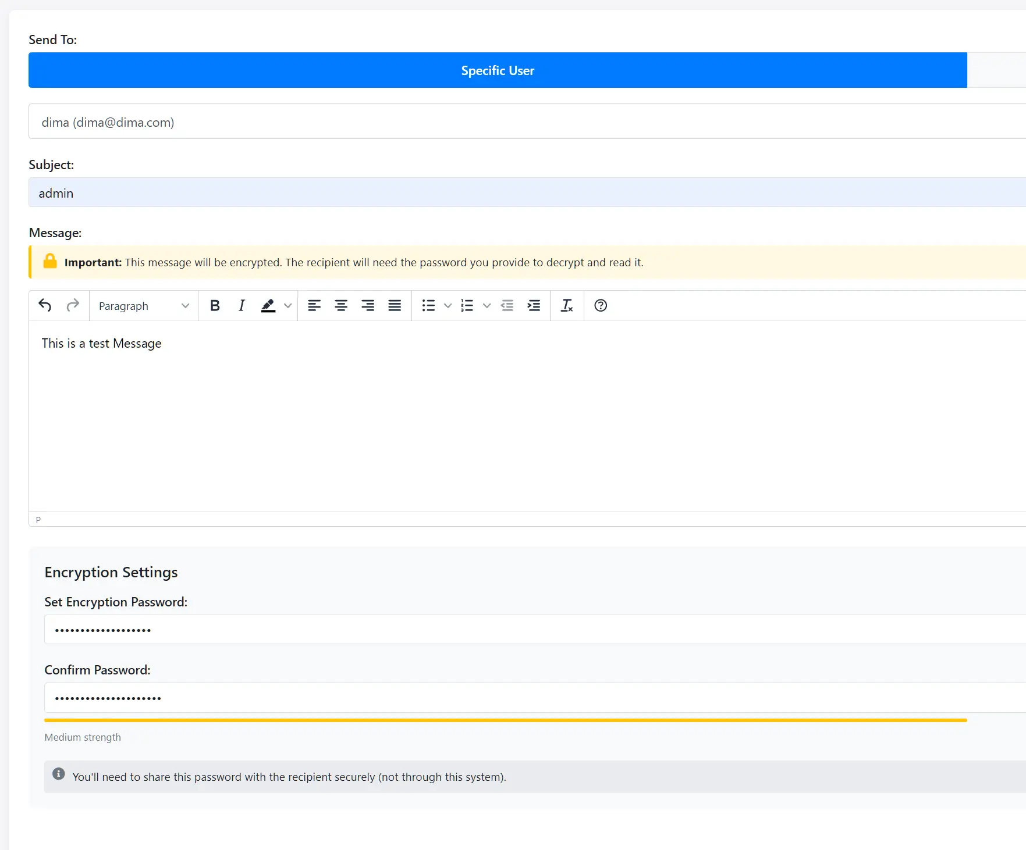Insert a bullet list
1026x850 pixels.
point(429,305)
